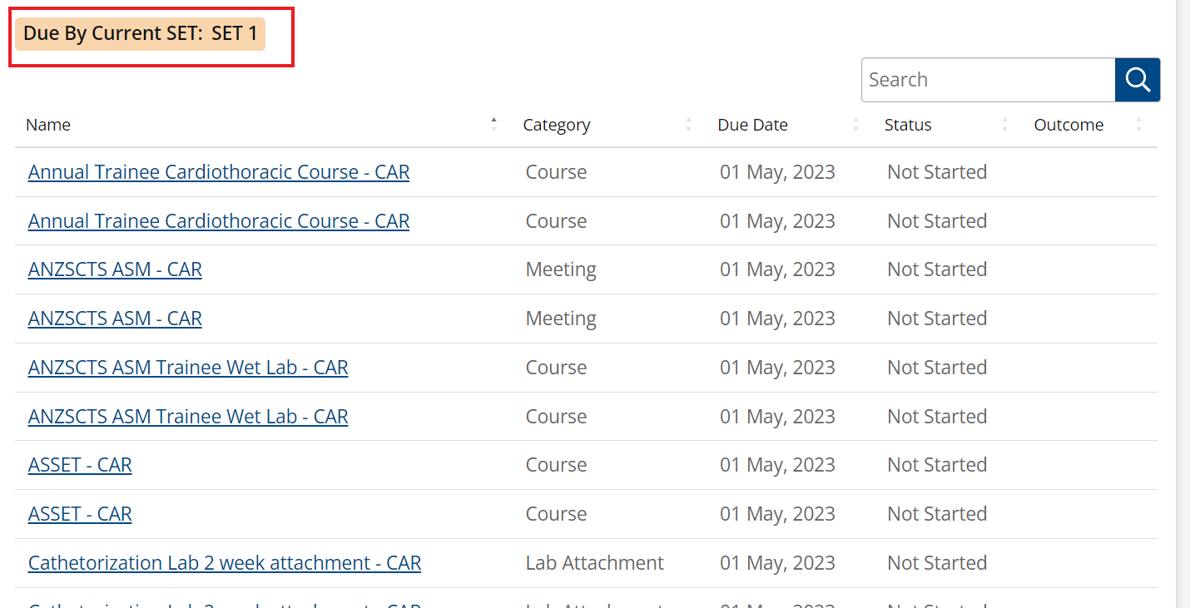
Task: Open Cathetorization Lab 2 week attachment link
Action: click(x=225, y=563)
